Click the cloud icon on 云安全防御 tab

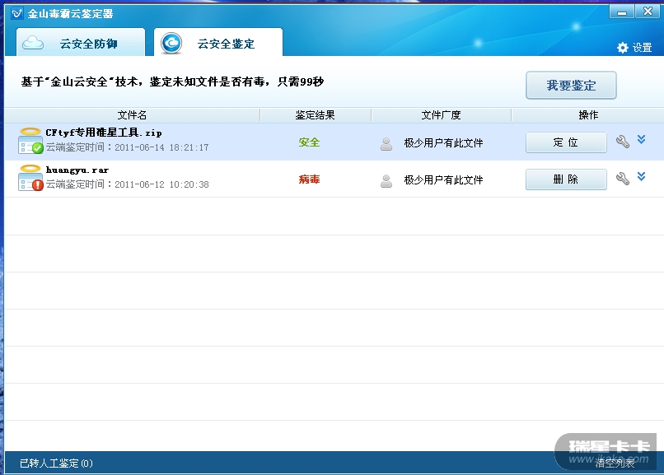pyautogui.click(x=33, y=43)
